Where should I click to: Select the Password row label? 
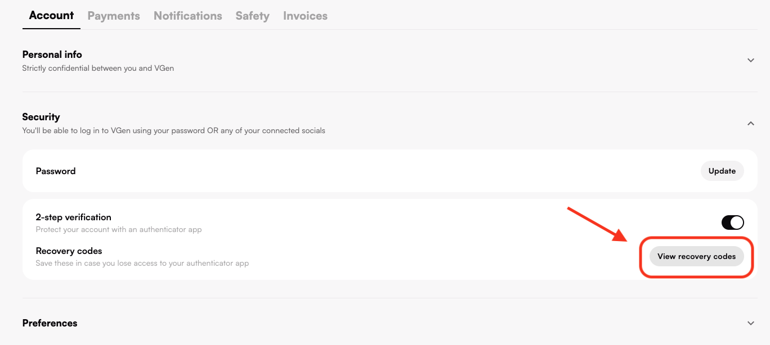56,171
